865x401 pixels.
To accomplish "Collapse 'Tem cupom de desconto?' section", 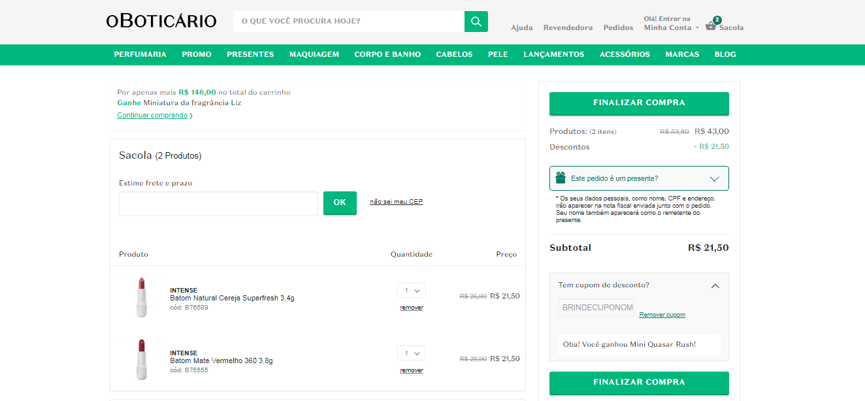I will tap(715, 285).
